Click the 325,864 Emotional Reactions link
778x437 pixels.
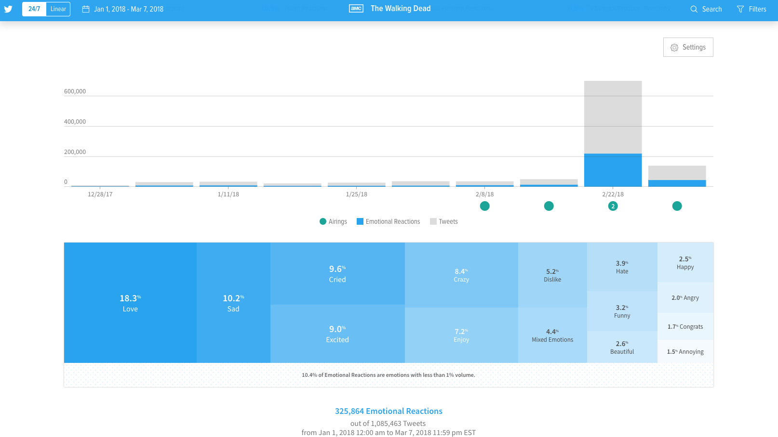tap(389, 411)
